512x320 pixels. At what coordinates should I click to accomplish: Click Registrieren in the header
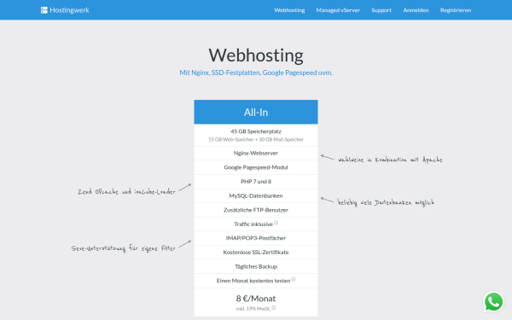coord(456,10)
